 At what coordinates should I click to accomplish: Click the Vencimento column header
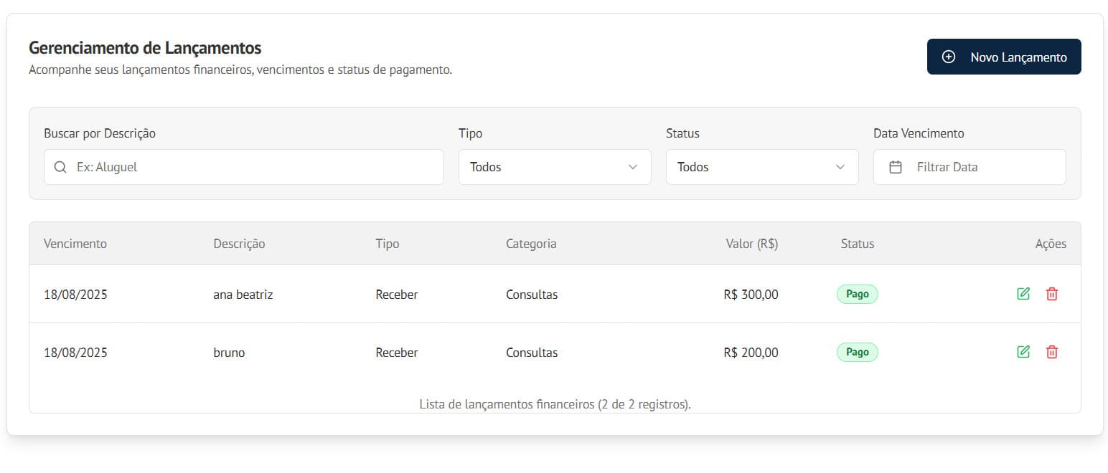[75, 244]
